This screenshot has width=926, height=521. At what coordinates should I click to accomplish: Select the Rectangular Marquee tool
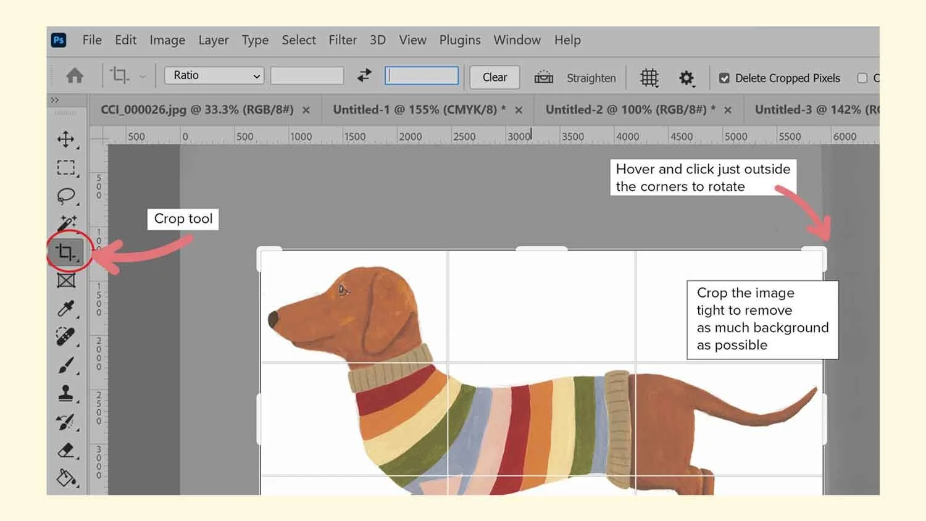(x=67, y=168)
